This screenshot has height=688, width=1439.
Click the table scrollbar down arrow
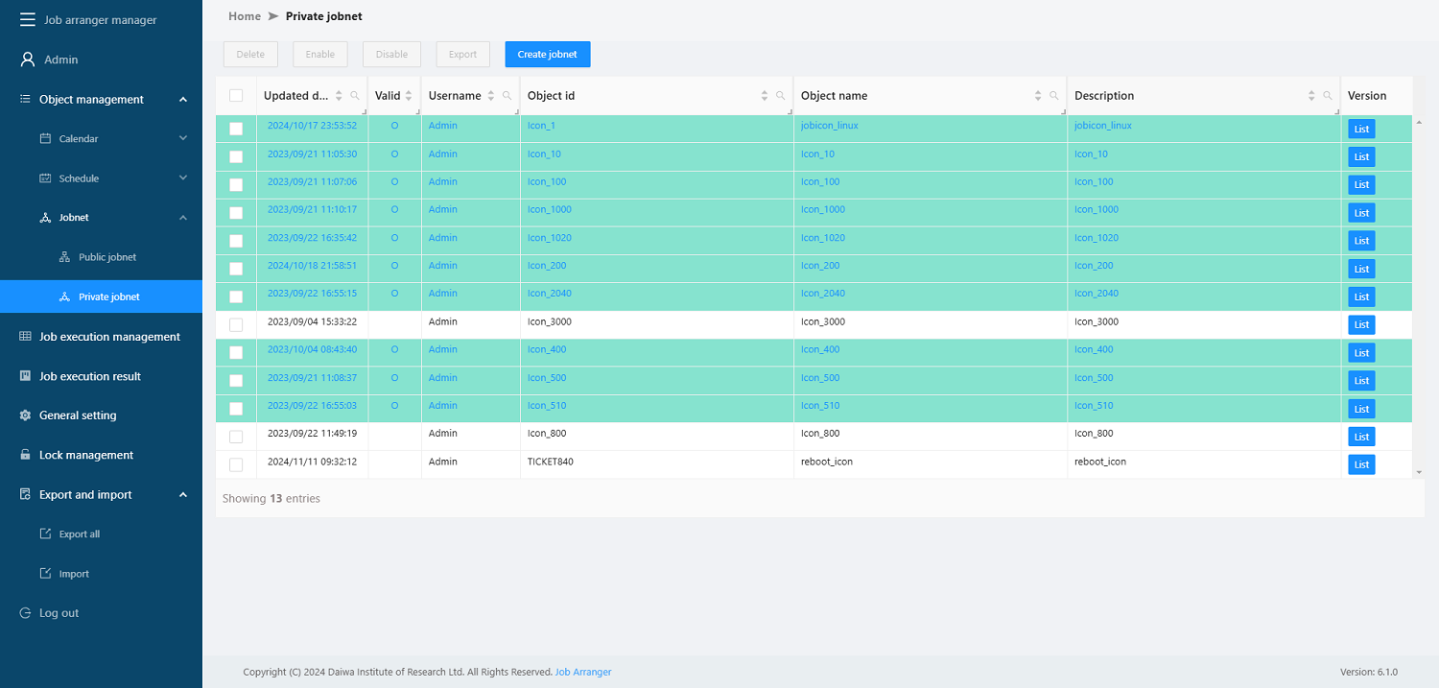point(1419,472)
